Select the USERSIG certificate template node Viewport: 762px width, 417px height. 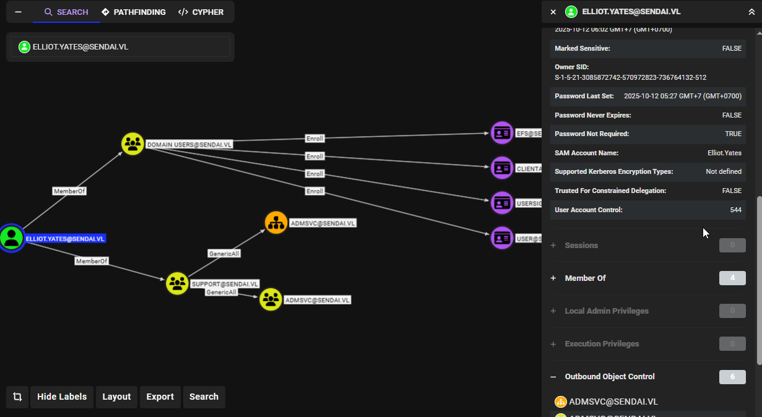click(x=502, y=202)
